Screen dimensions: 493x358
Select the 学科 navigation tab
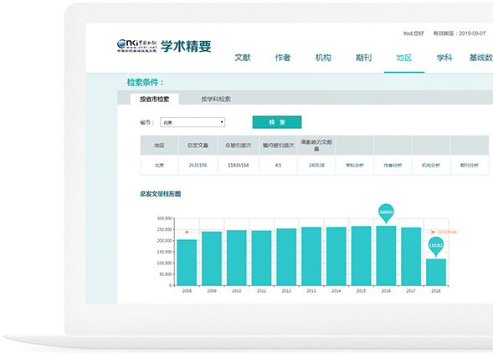(444, 58)
